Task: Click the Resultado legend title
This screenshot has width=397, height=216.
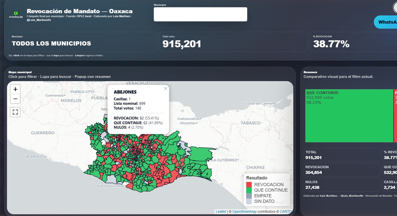Action: (257, 178)
